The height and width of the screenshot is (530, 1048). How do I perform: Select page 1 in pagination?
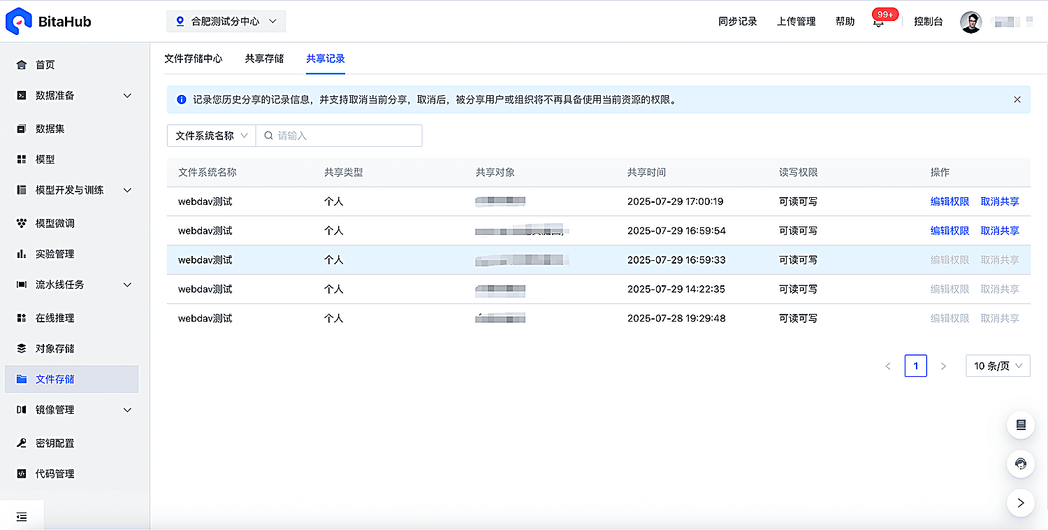coord(916,366)
